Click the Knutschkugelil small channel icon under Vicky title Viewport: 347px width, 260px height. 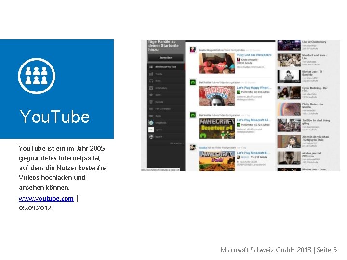point(239,60)
